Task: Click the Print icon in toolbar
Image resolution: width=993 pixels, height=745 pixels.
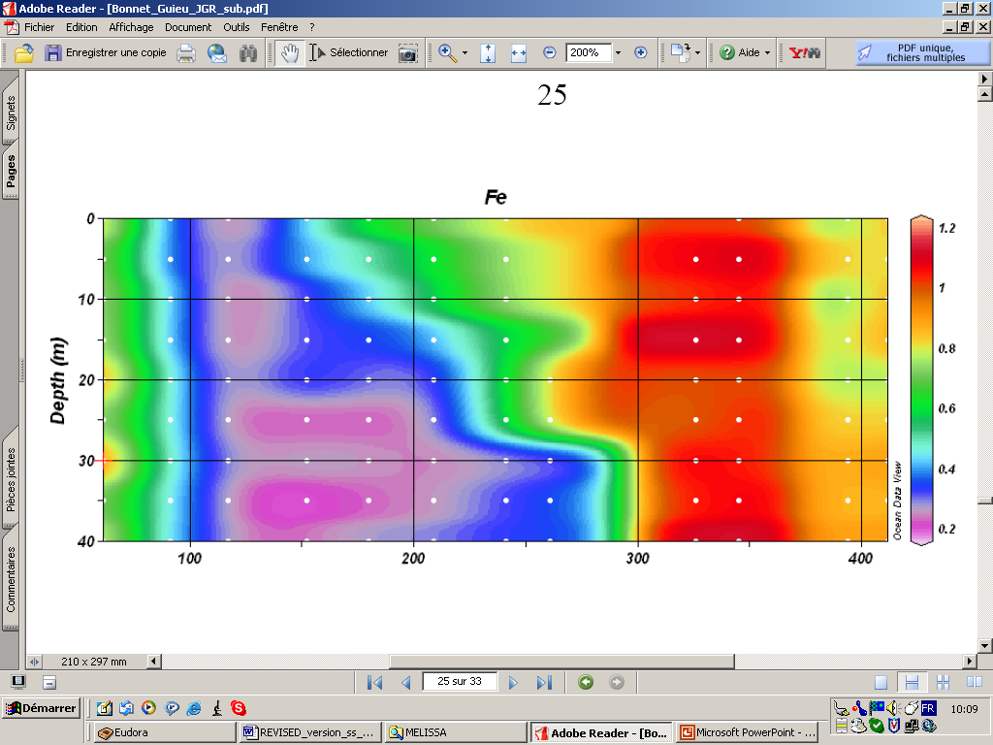Action: 186,53
